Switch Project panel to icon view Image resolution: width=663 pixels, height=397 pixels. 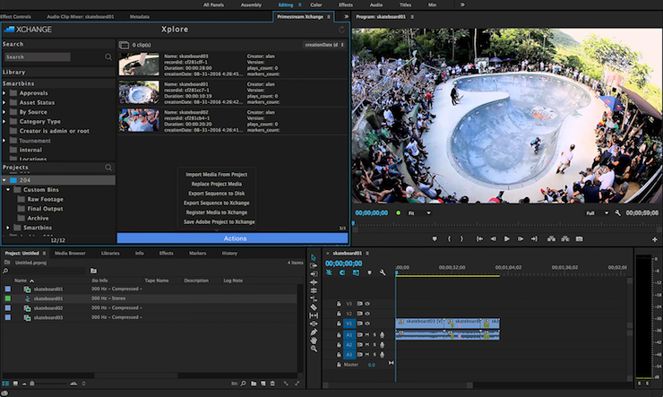coord(15,384)
